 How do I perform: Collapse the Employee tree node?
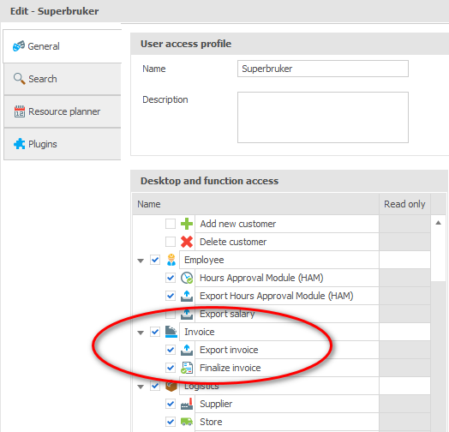pos(141,261)
